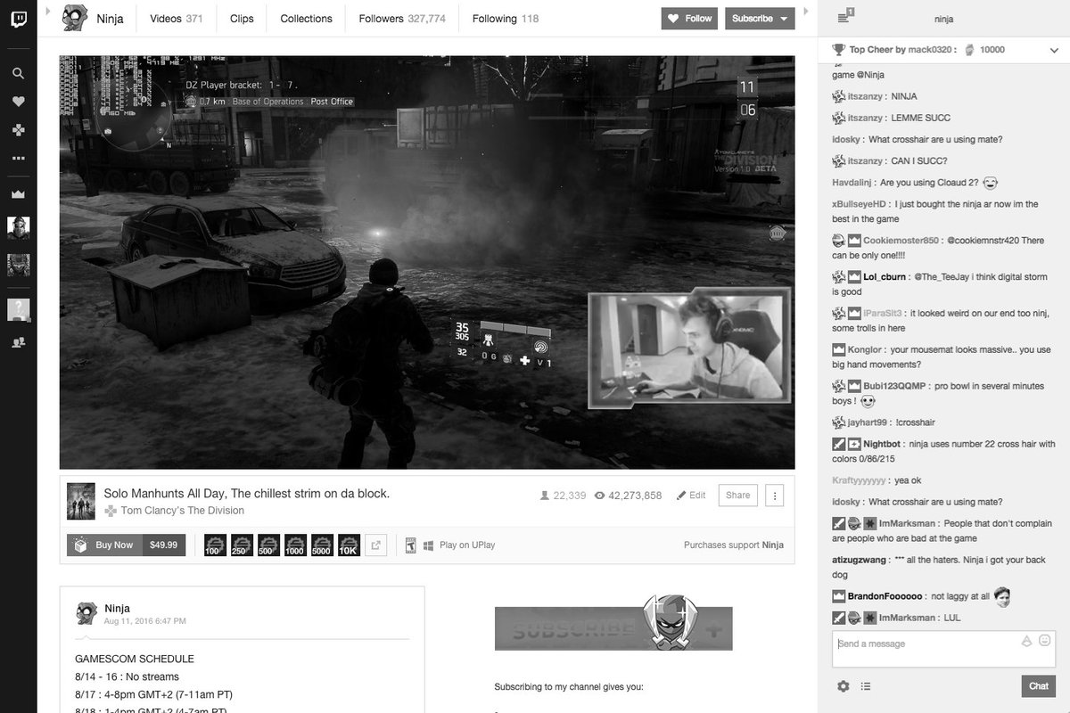This screenshot has height=713, width=1070.
Task: Follow the Ninja channel
Action: tap(690, 18)
